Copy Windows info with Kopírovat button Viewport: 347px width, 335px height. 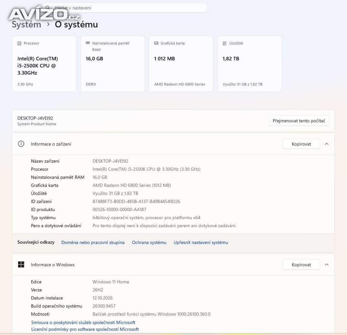pyautogui.click(x=301, y=265)
